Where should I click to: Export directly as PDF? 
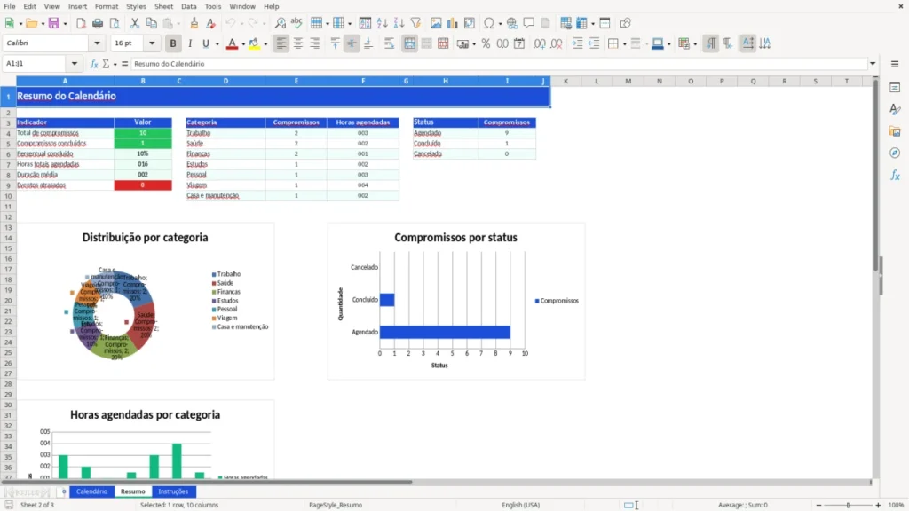pyautogui.click(x=81, y=23)
